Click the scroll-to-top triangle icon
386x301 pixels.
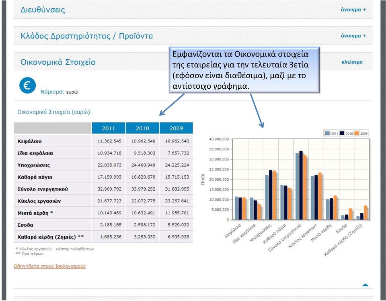click(365, 285)
